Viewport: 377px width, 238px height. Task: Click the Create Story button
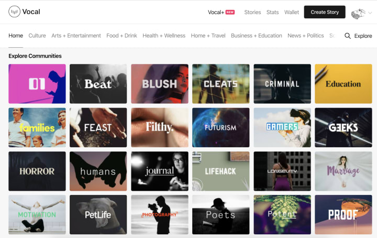pos(325,12)
